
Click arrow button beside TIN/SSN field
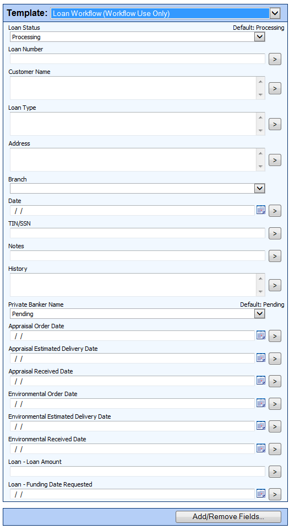point(275,233)
